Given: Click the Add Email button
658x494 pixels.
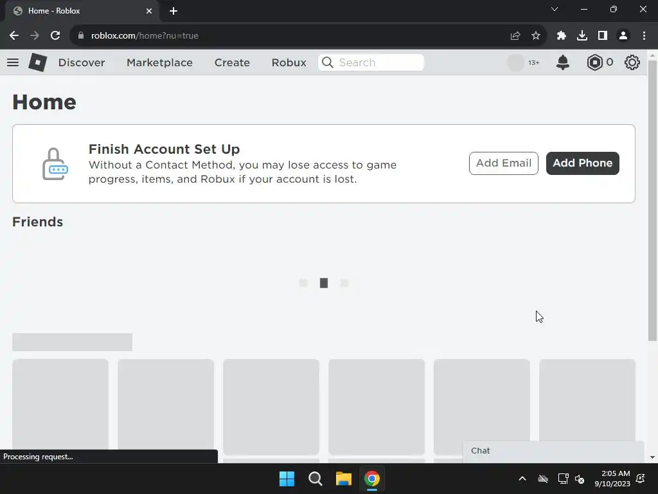Looking at the screenshot, I should click(x=504, y=163).
